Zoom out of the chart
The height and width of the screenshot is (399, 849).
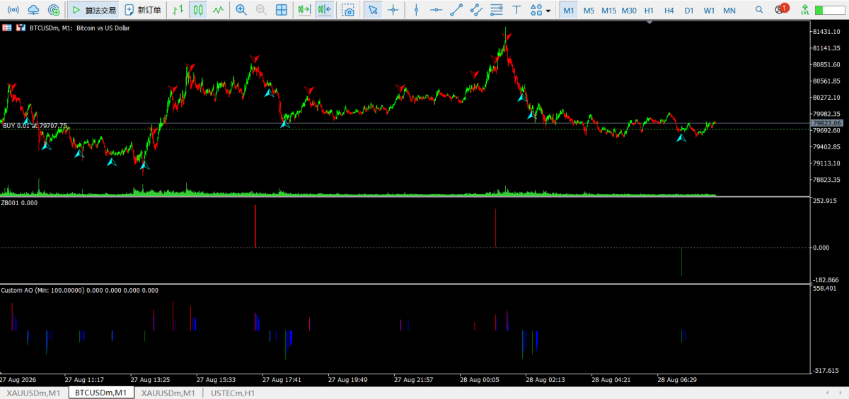(x=261, y=10)
